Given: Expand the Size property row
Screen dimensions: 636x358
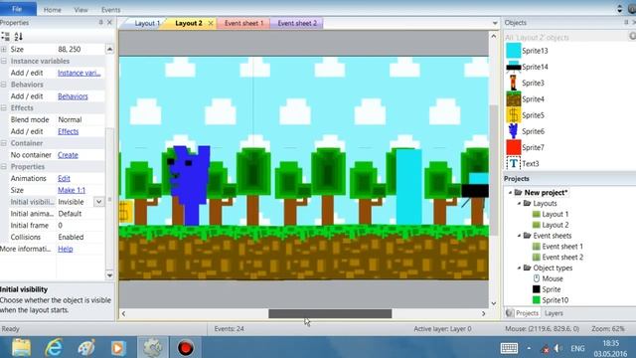Looking at the screenshot, I should click(x=4, y=50).
